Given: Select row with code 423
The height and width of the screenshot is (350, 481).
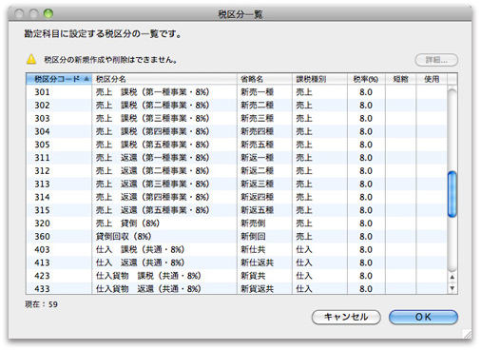Looking at the screenshot, I should point(237,276).
